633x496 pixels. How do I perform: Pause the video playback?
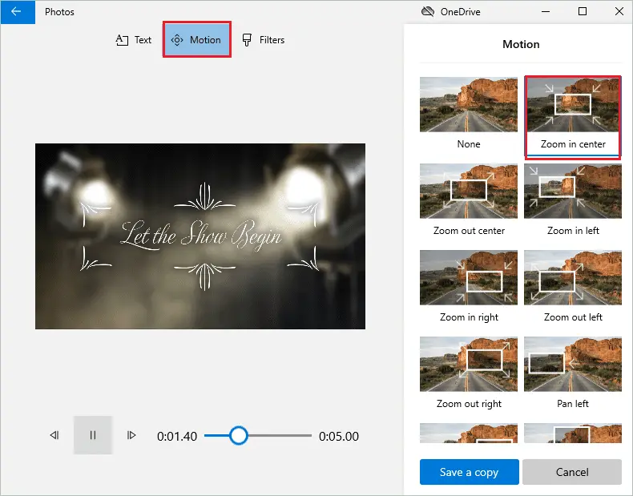(x=92, y=436)
